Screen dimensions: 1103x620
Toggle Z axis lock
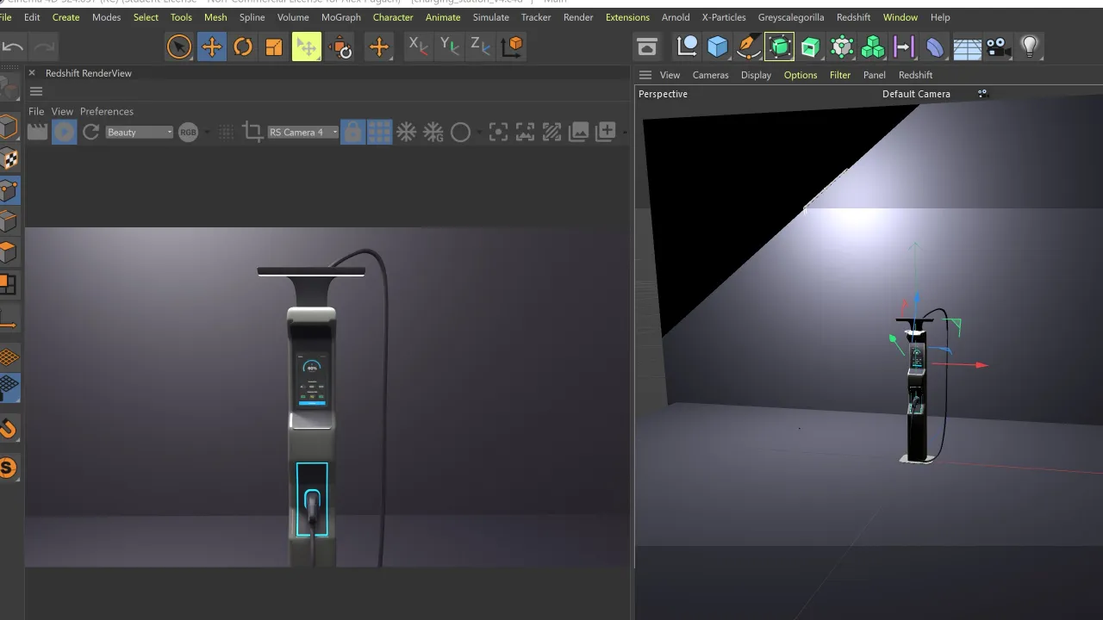coord(480,46)
